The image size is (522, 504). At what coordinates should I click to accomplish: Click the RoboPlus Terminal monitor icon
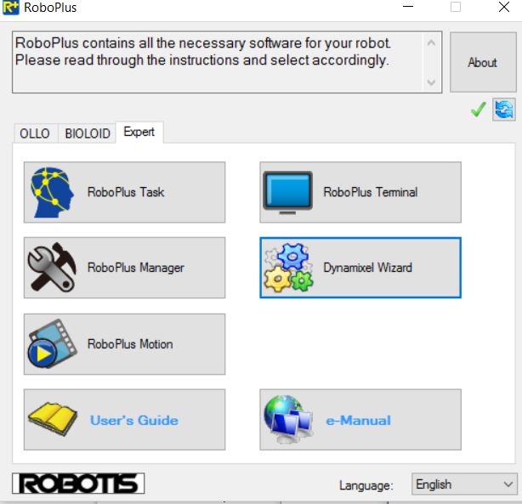click(x=287, y=193)
